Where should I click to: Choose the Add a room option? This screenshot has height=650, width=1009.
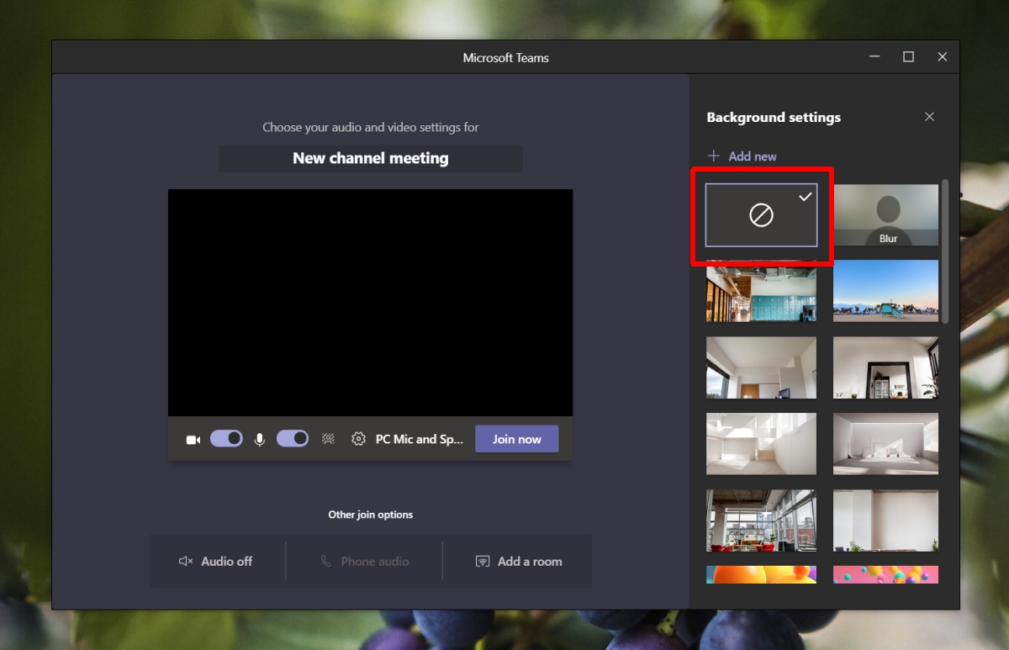pos(518,561)
